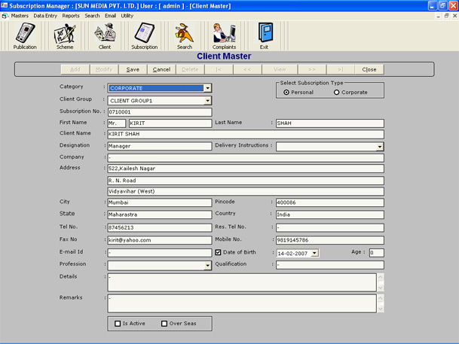The image size is (459, 344).
Task: Open the Scheme toolbar icon
Action: click(x=65, y=36)
